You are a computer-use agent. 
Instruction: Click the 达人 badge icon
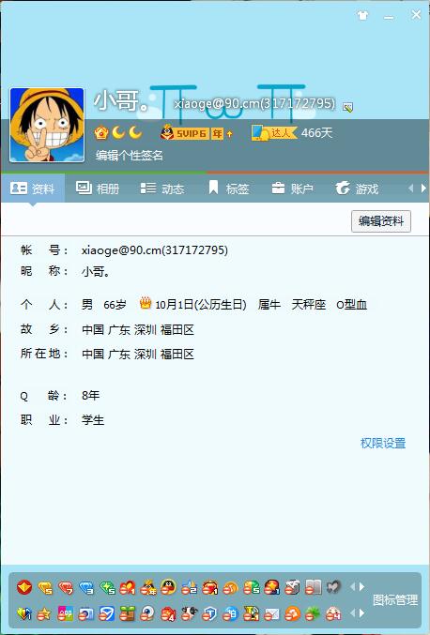point(274,133)
